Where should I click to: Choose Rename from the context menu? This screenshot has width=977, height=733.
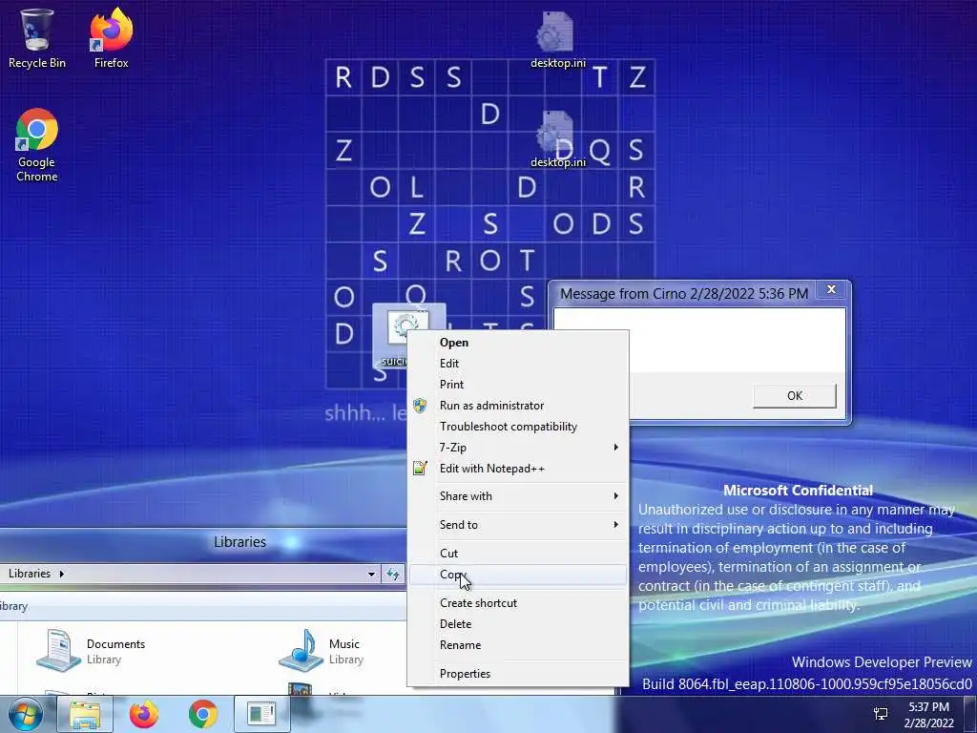(517, 645)
